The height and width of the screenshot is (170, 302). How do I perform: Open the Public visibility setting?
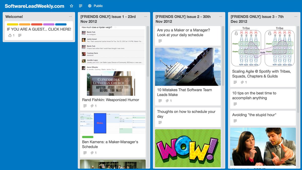click(x=95, y=6)
